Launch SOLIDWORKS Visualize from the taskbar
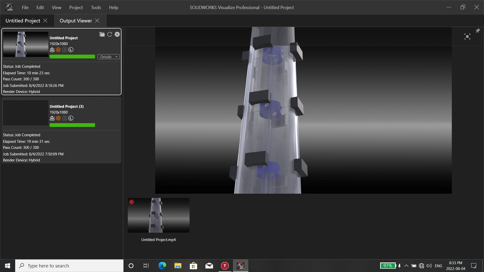Image resolution: width=484 pixels, height=272 pixels. tap(240, 266)
